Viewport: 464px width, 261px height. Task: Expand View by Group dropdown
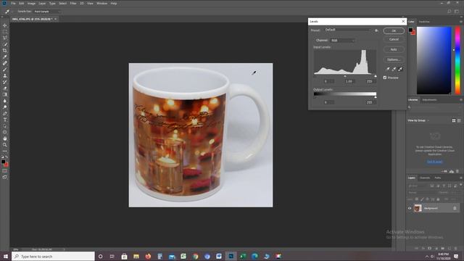tap(418, 120)
